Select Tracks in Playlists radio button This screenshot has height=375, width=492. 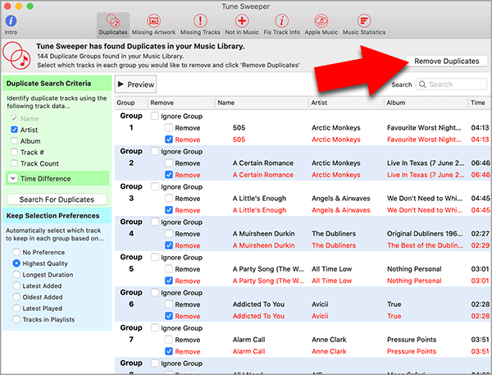point(16,319)
